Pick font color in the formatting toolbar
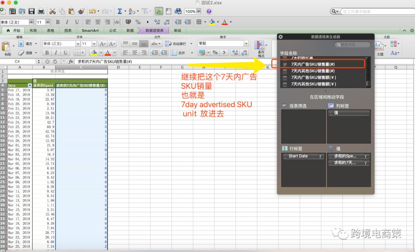The width and height of the screenshot is (415, 252). click(x=225, y=22)
